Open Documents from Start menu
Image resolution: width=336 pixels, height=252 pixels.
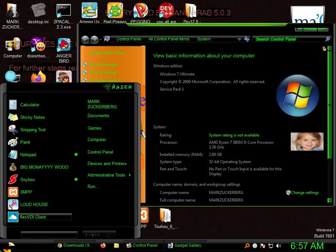98,116
